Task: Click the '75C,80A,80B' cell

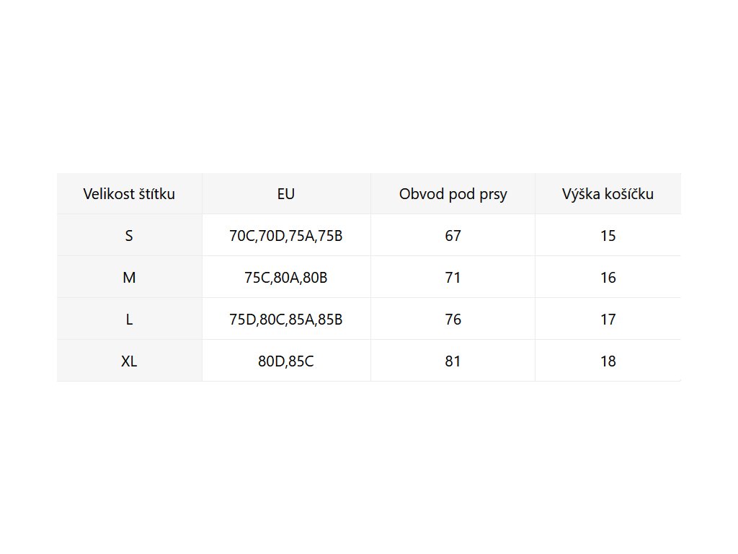Action: [x=286, y=278]
